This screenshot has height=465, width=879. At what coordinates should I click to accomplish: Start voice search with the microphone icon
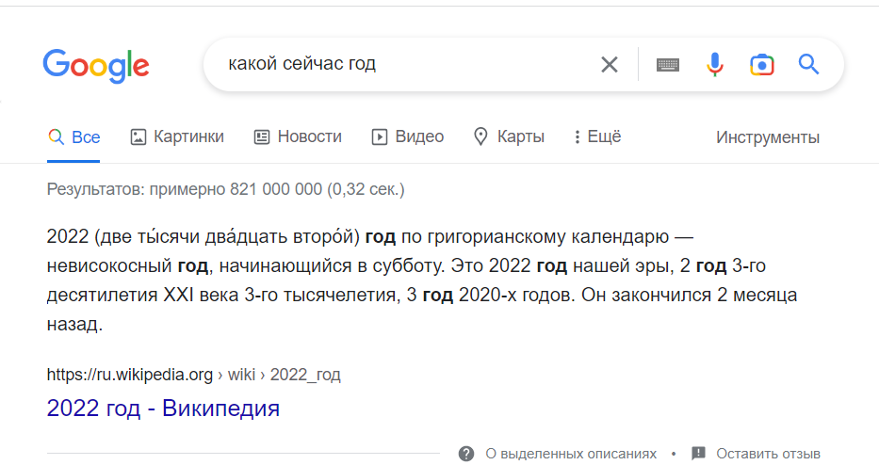[x=715, y=65]
